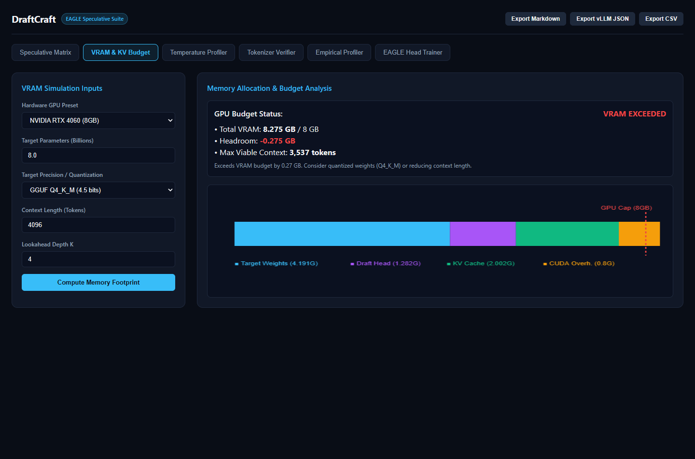The height and width of the screenshot is (459, 695).
Task: Click the orange CUDA Overhead bar segment
Action: [639, 234]
